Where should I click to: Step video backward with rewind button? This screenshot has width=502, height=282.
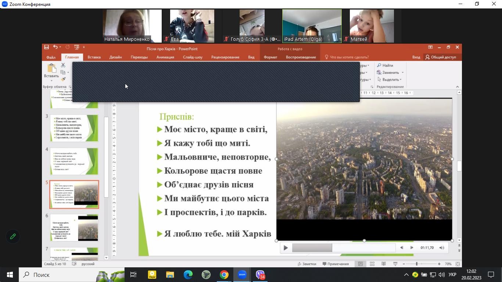coord(402,248)
